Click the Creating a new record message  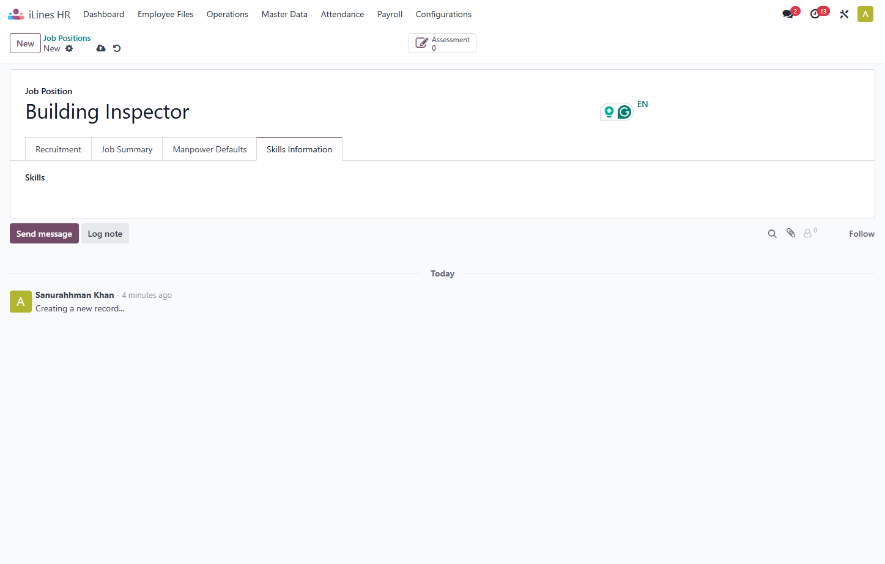[80, 308]
